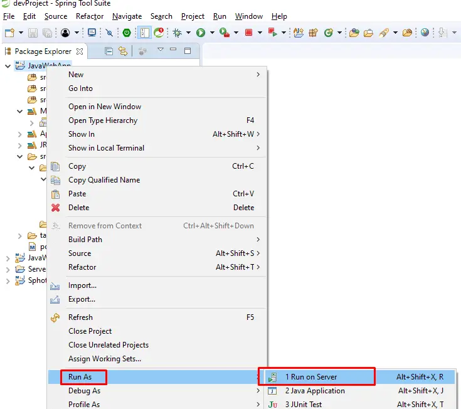Collapse the JavaWebApp project tree node
The width and height of the screenshot is (461, 409).
8,66
